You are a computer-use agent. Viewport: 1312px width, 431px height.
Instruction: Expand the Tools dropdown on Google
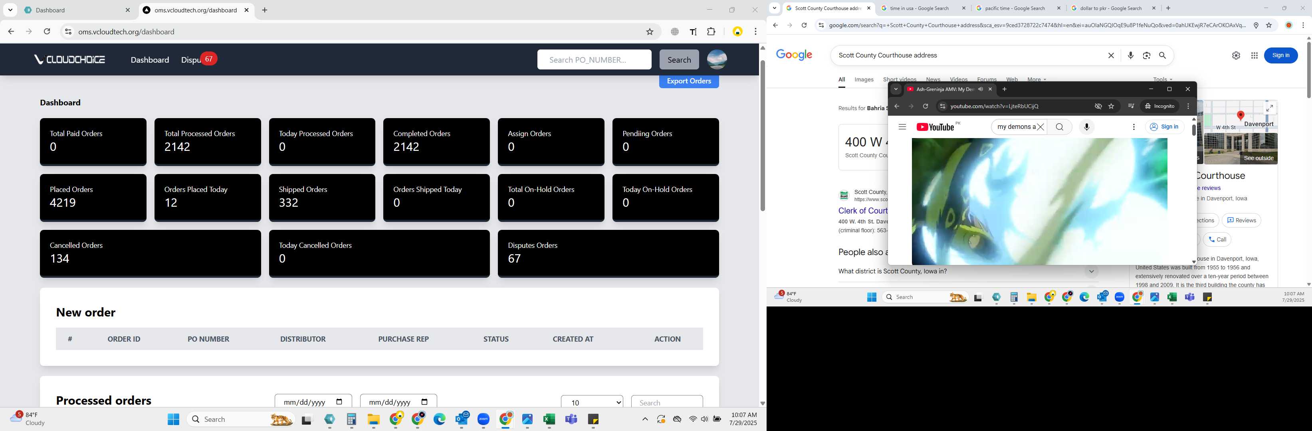(1163, 79)
